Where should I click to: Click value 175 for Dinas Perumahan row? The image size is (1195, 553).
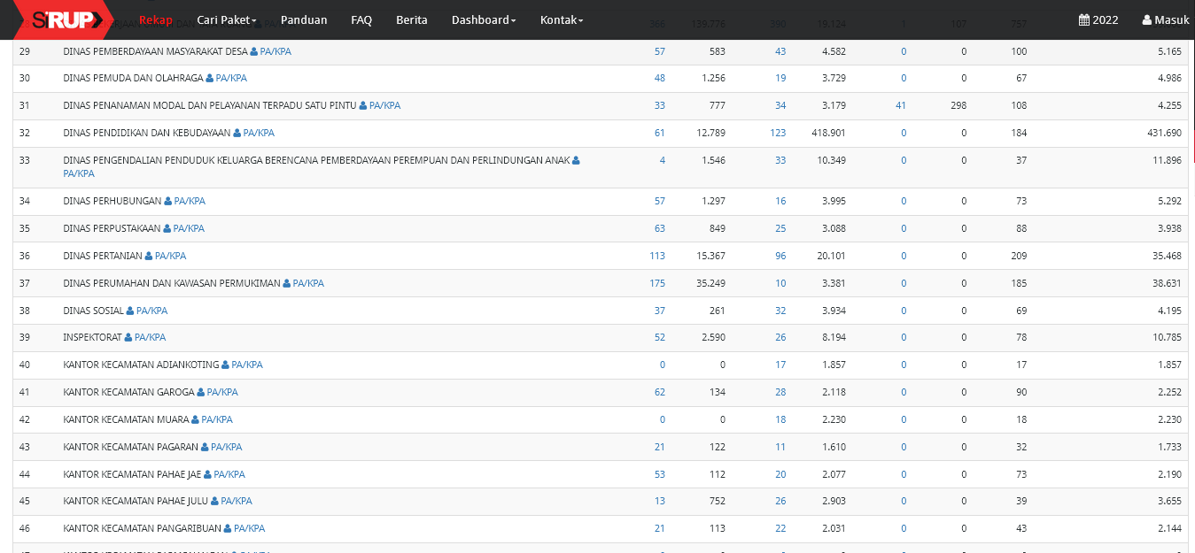tap(656, 283)
